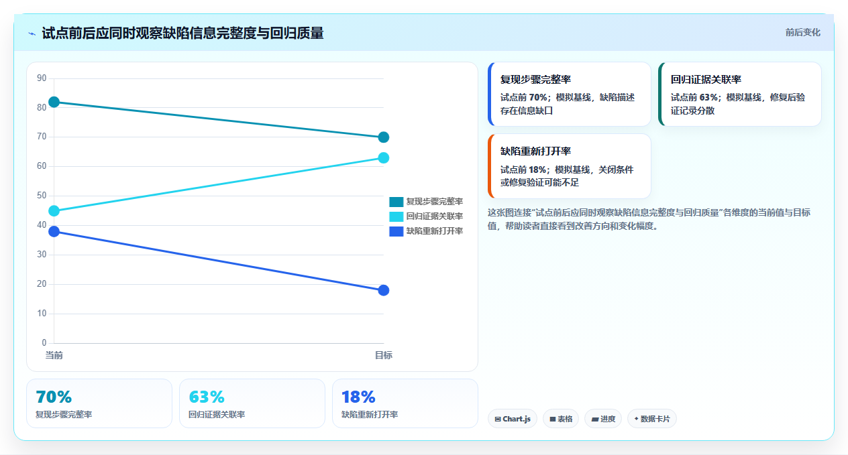This screenshot has width=848, height=455.
Task: Click the chart description paragraph starting 这张图连接
Action: [x=649, y=219]
